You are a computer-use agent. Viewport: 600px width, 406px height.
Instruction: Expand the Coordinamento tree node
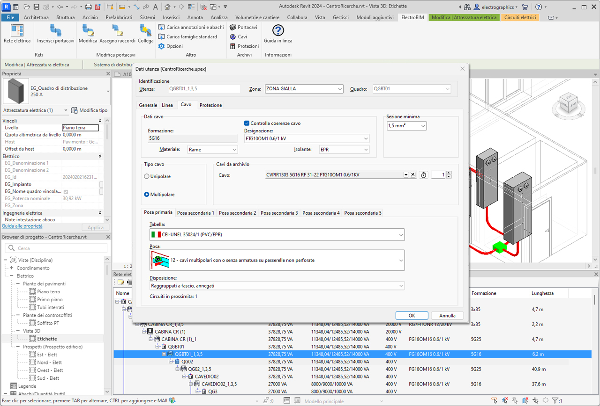(12, 268)
